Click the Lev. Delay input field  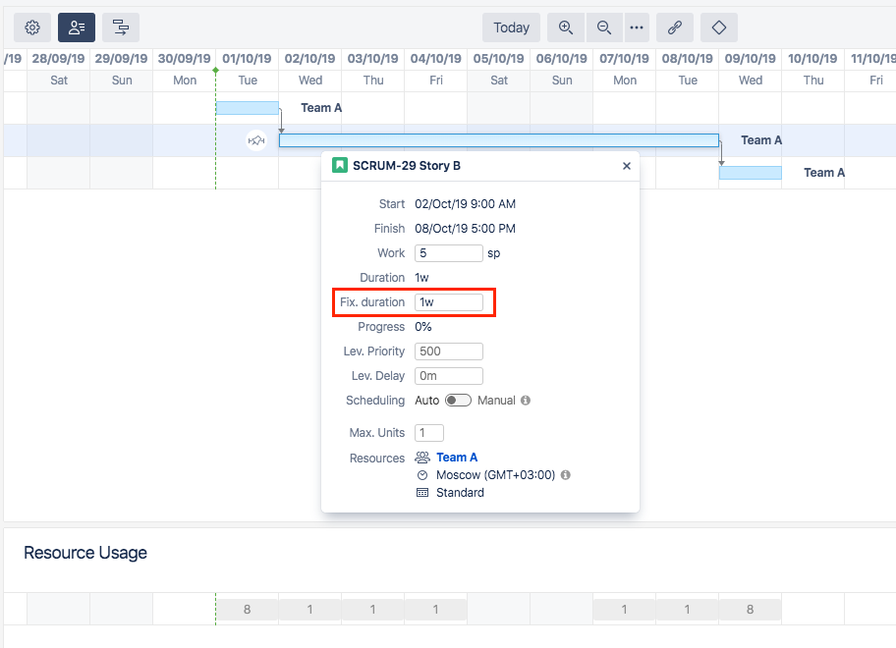point(448,376)
